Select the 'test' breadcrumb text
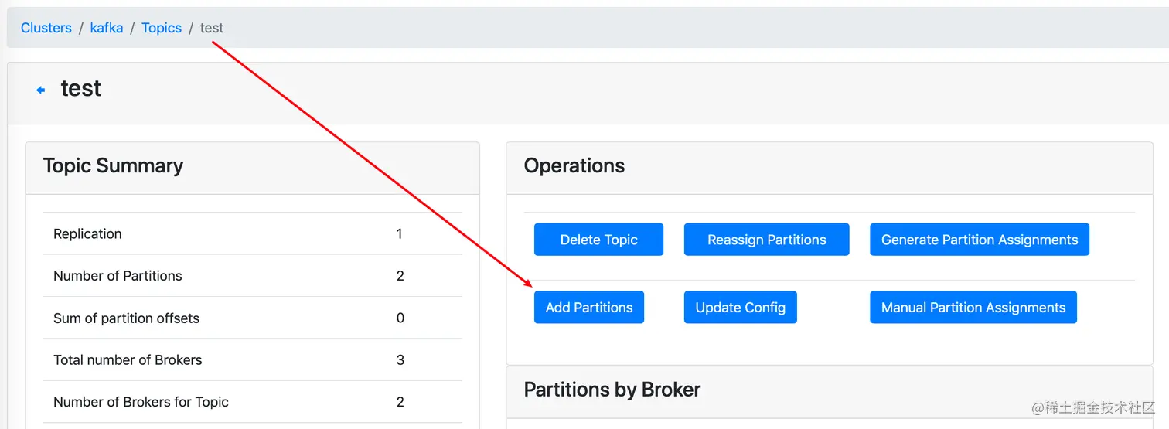Image resolution: width=1169 pixels, height=429 pixels. 212,28
